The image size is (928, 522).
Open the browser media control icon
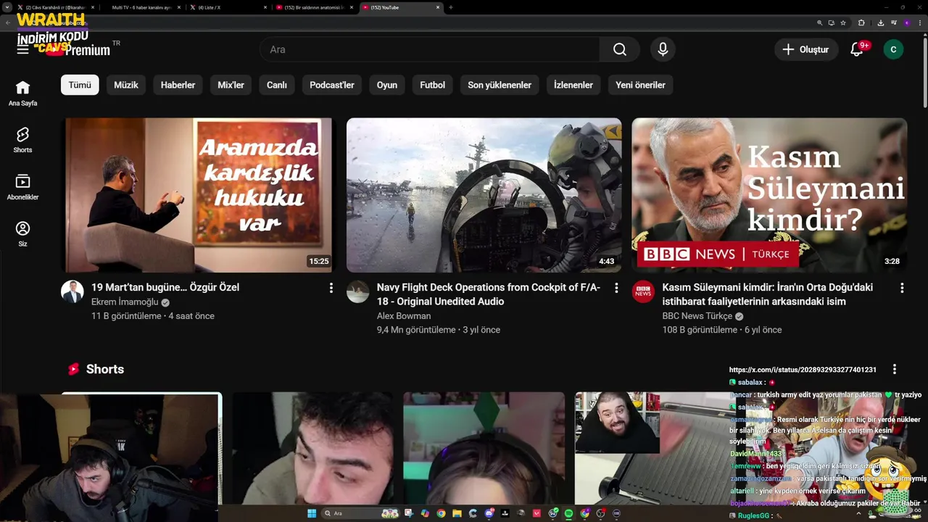coord(894,22)
